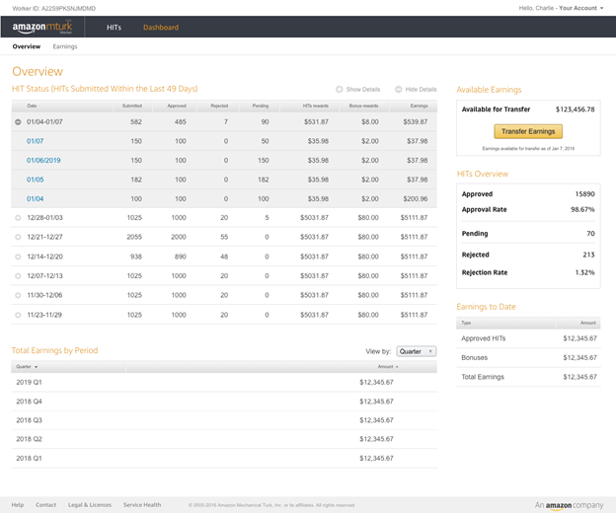Screen dimensions: 616x513
Task: Click the $123,456.78 available transfer amount
Action: tap(575, 110)
